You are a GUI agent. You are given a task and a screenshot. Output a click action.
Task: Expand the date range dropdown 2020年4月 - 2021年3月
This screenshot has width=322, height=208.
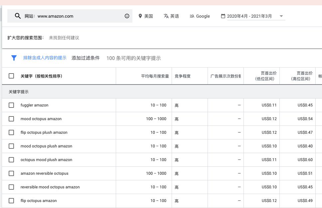pyautogui.click(x=280, y=16)
